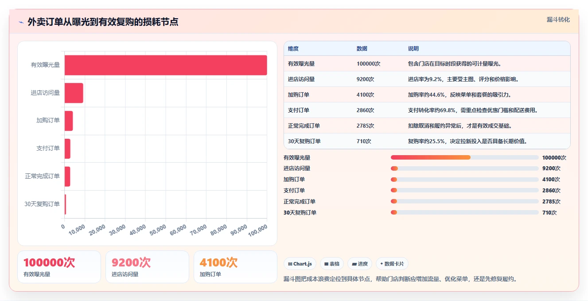The image size is (588, 301).
Task: Click the 支付订单 progress bar
Action: [x=464, y=191]
